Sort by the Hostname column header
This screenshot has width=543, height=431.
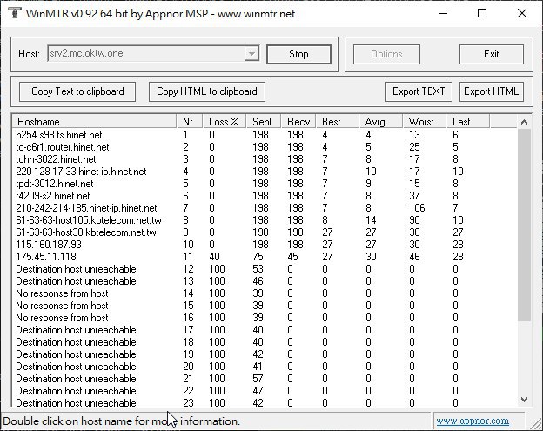(94, 122)
